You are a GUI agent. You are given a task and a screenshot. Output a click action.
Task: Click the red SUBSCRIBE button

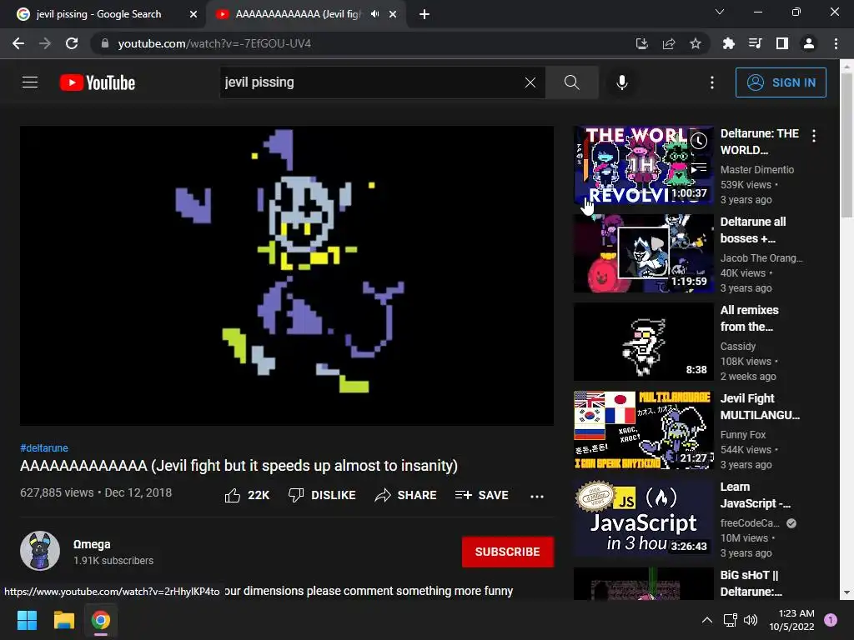coord(508,552)
